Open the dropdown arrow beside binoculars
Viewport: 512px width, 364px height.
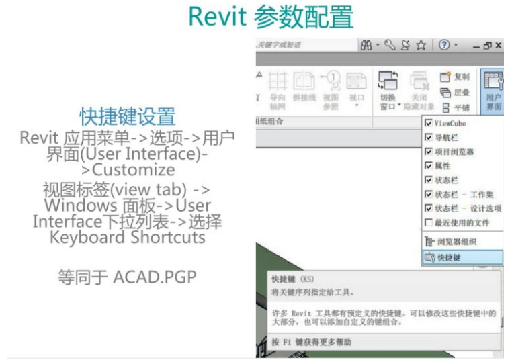(378, 45)
